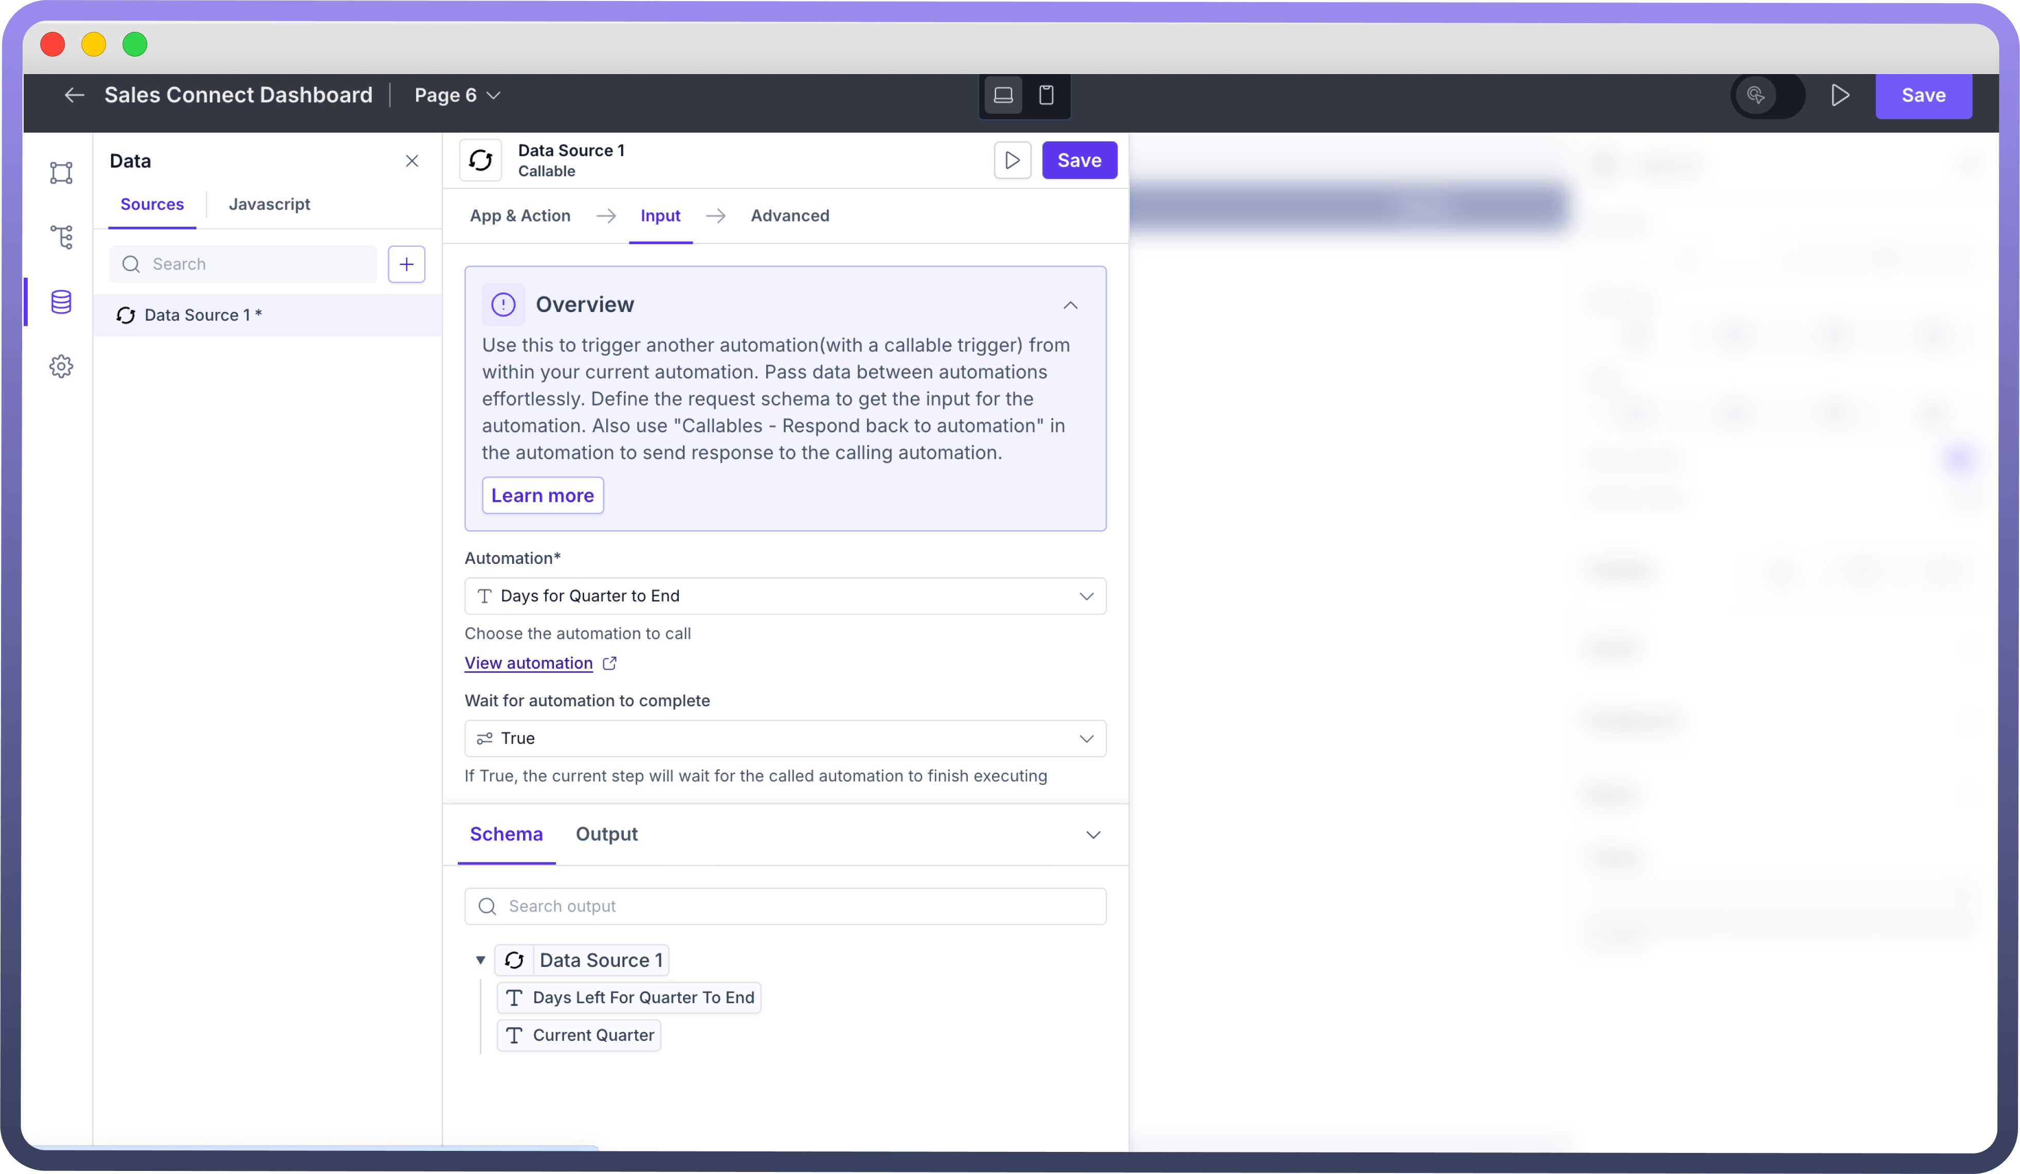Open the Advanced step tab
2020x1174 pixels.
[789, 215]
